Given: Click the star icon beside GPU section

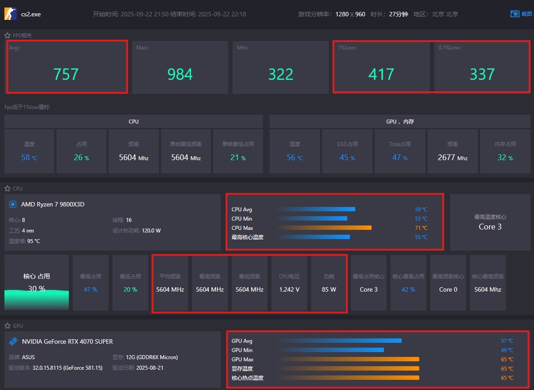Looking at the screenshot, I should 8,326.
